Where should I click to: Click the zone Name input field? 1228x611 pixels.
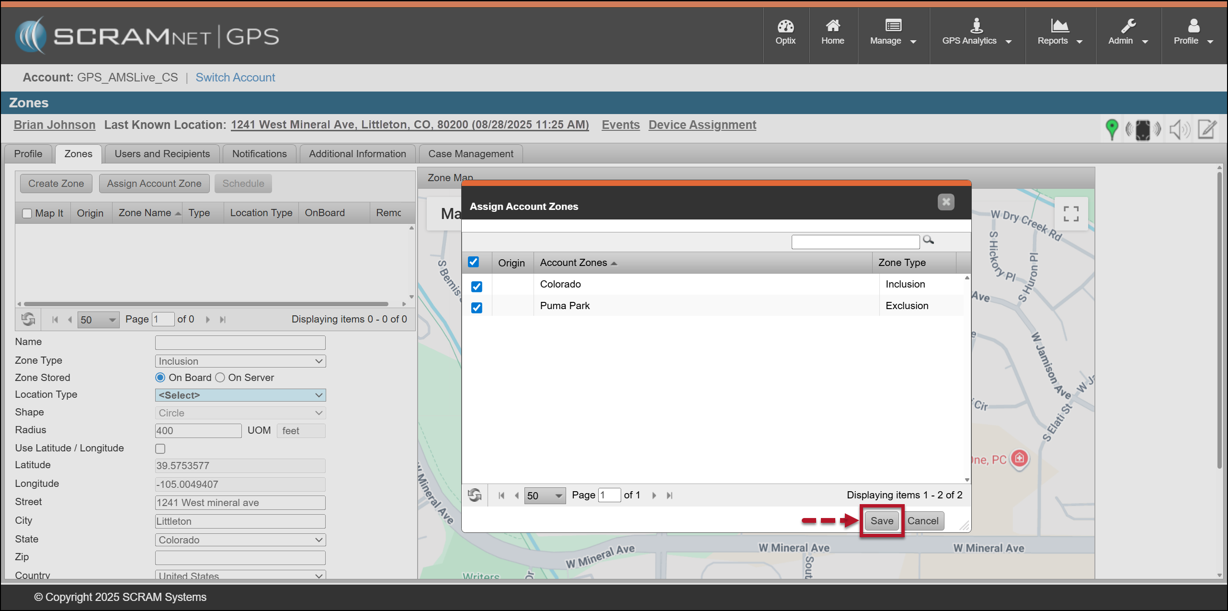pyautogui.click(x=240, y=342)
